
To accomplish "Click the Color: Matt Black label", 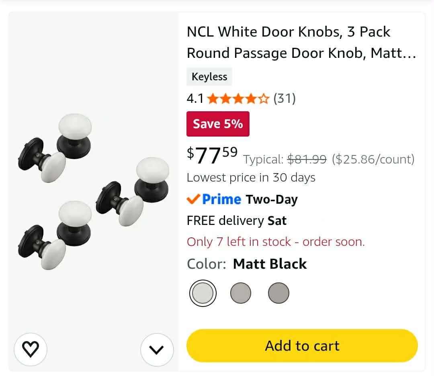I will click(x=247, y=264).
